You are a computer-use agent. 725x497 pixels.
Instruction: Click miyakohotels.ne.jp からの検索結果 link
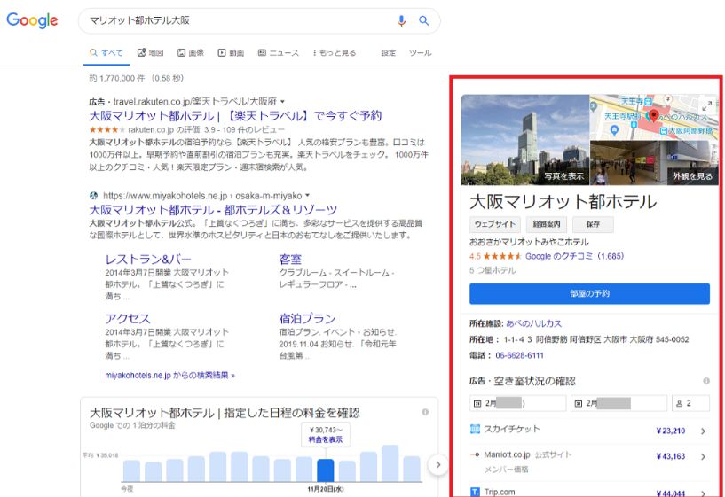[x=169, y=375]
